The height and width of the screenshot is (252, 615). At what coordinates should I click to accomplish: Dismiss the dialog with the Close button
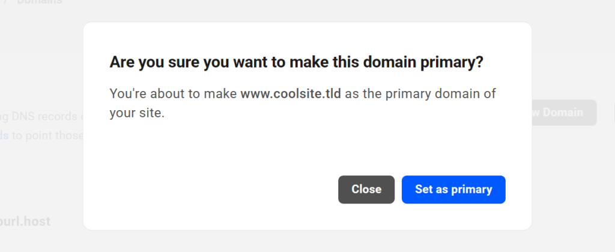pyautogui.click(x=366, y=190)
